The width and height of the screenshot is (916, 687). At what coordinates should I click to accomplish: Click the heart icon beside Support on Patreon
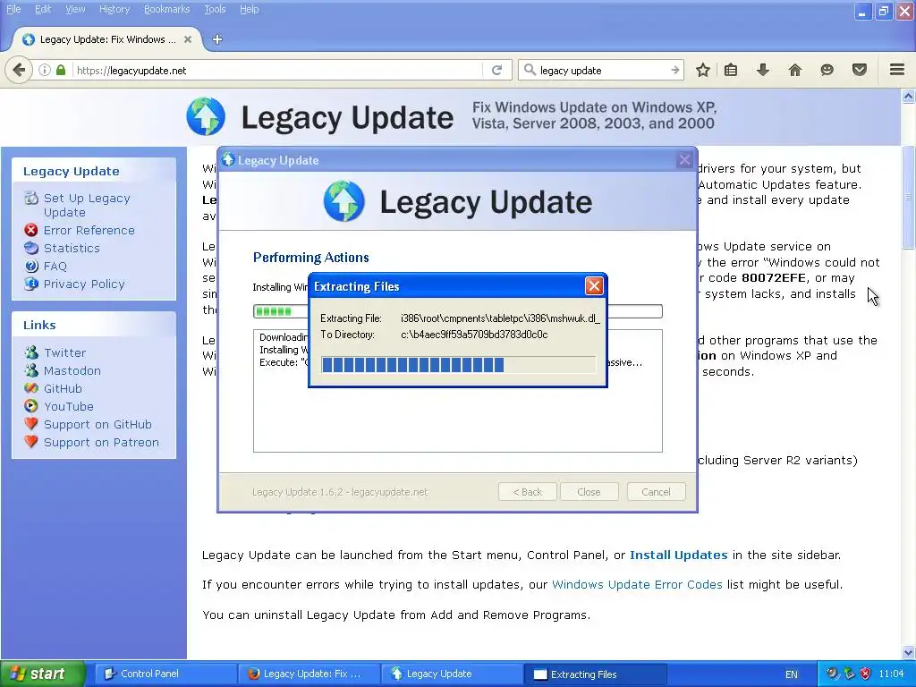(x=31, y=442)
